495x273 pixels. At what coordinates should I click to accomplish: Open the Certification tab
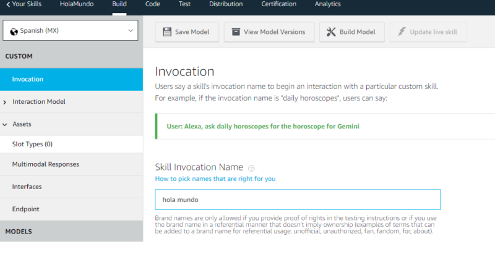coord(278,4)
